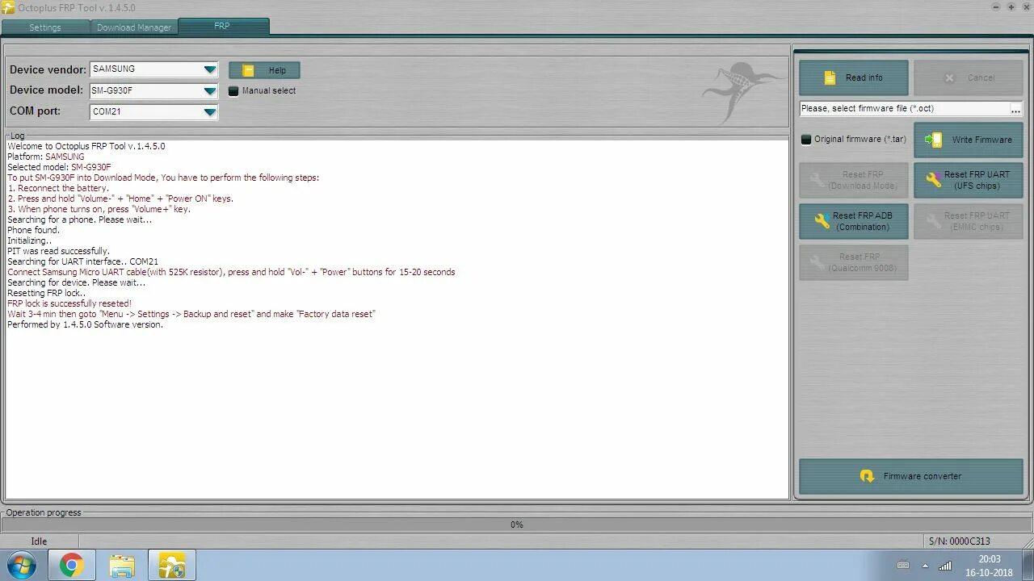The height and width of the screenshot is (581, 1034).
Task: Enable Original firmware (*.tar) checkbox
Action: tap(806, 140)
